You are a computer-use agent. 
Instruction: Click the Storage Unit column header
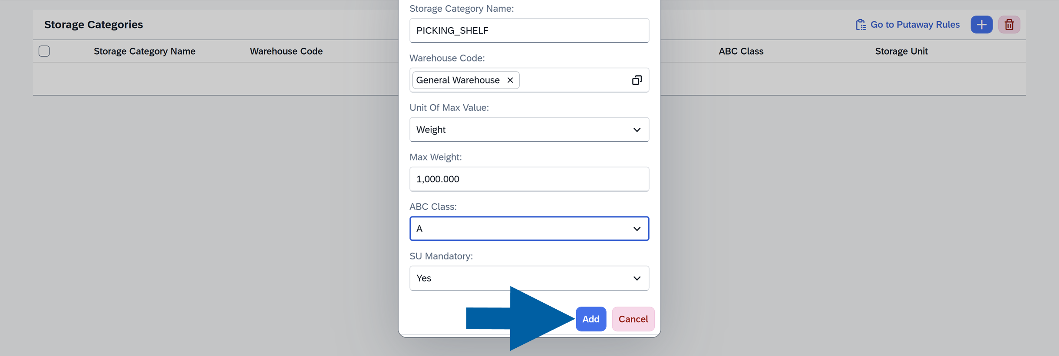click(x=901, y=51)
